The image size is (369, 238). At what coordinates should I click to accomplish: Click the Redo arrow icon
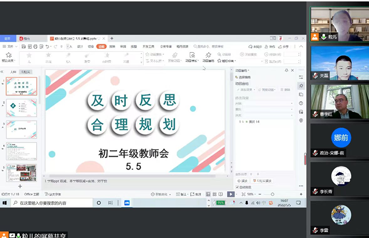(x=55, y=46)
